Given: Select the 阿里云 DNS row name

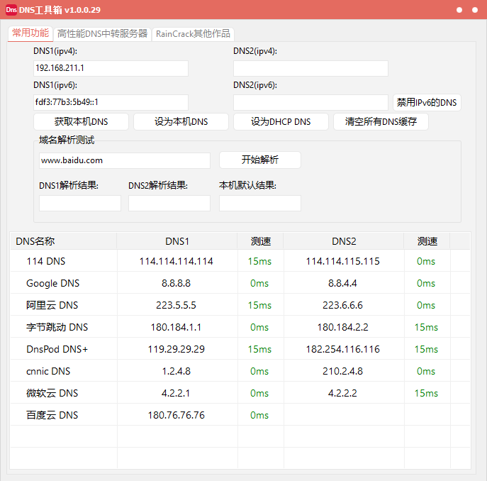Looking at the screenshot, I should coord(52,305).
